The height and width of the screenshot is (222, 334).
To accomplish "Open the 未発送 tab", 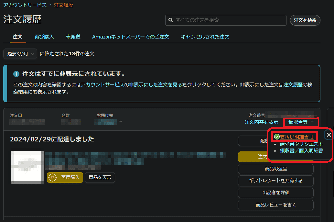I will [x=73, y=37].
